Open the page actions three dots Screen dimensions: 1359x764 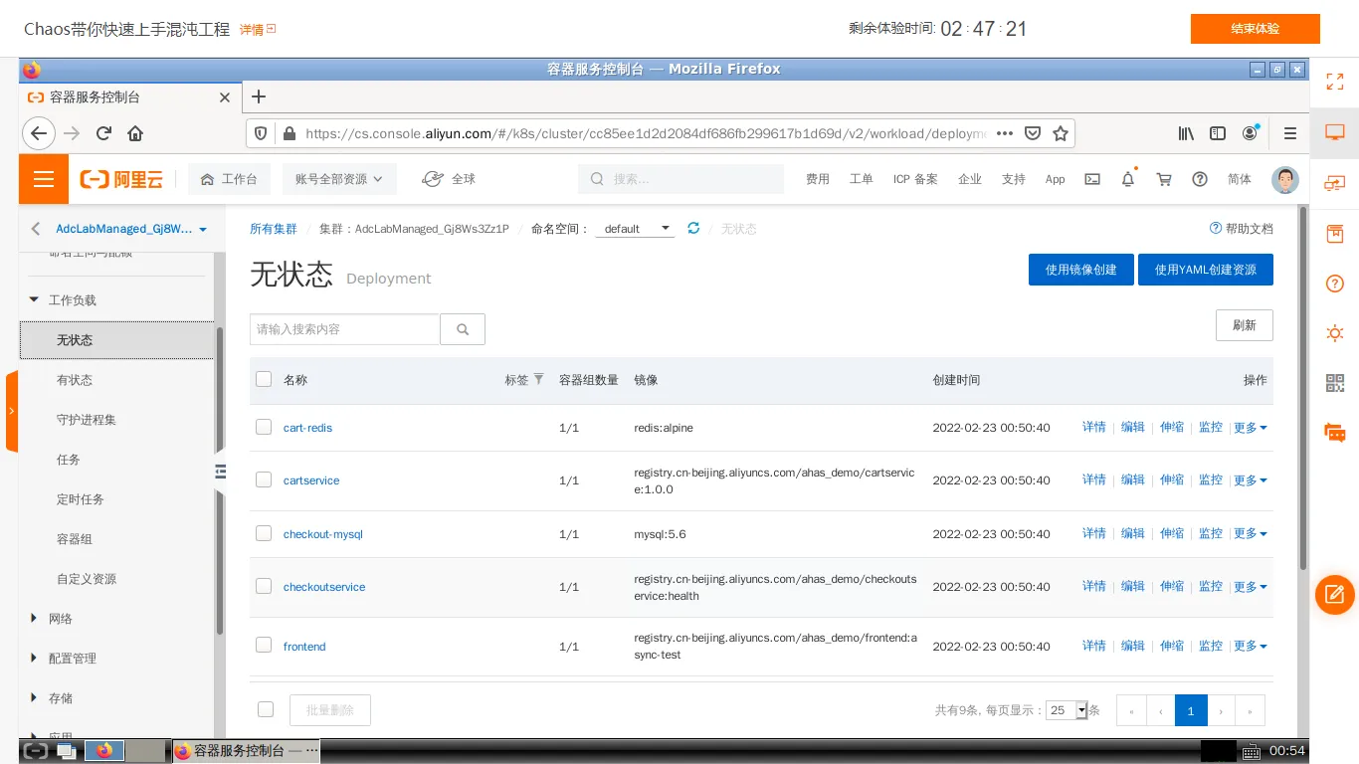pos(1005,133)
